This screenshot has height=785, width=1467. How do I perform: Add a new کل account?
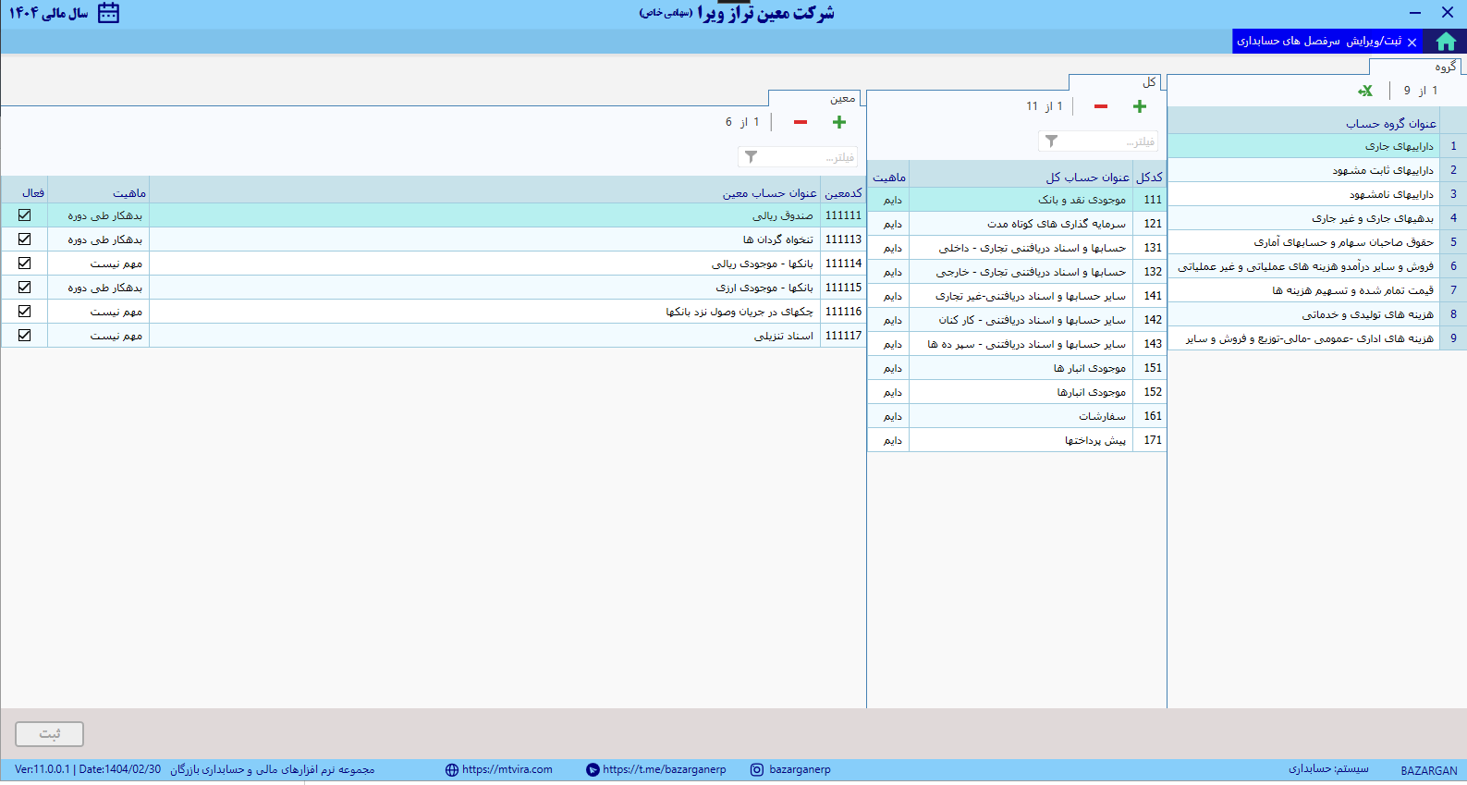click(1140, 106)
